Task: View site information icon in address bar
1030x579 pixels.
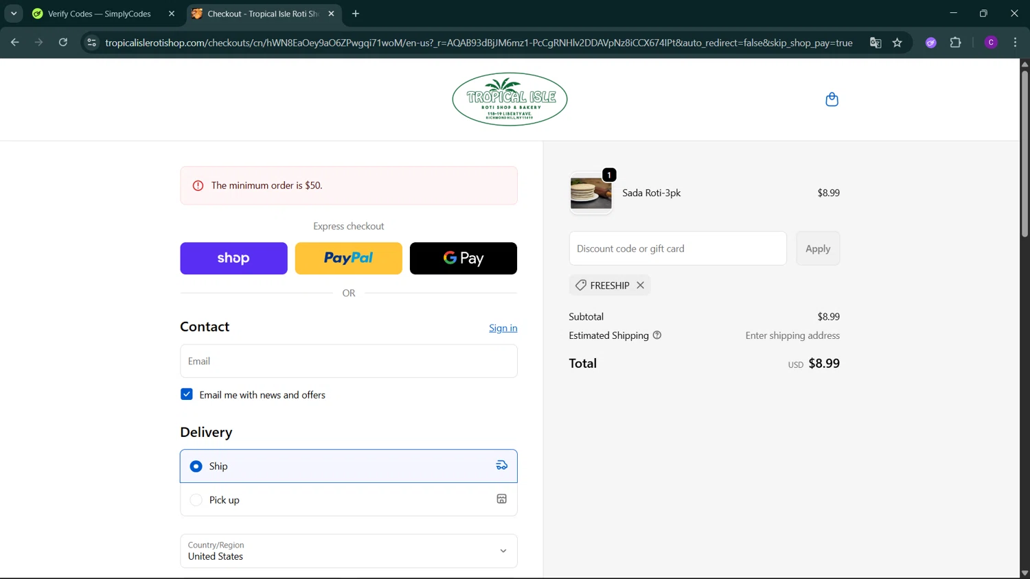Action: pyautogui.click(x=91, y=43)
